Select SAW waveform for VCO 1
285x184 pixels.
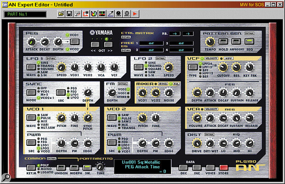pyautogui.click(x=43, y=115)
